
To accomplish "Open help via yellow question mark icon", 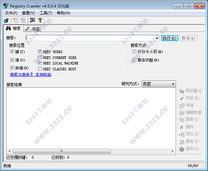I will pyautogui.click(x=40, y=20).
